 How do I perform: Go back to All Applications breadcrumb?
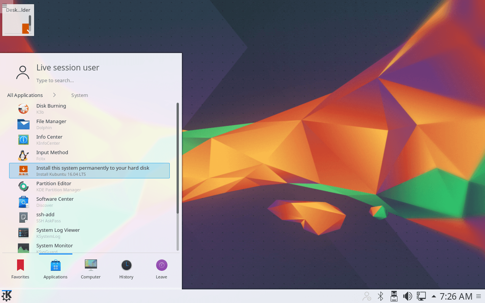point(25,95)
